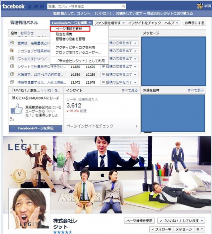The height and width of the screenshot is (234, 212).
Task: Open the 「いいね！」しています dropdown
Action: [181, 221]
